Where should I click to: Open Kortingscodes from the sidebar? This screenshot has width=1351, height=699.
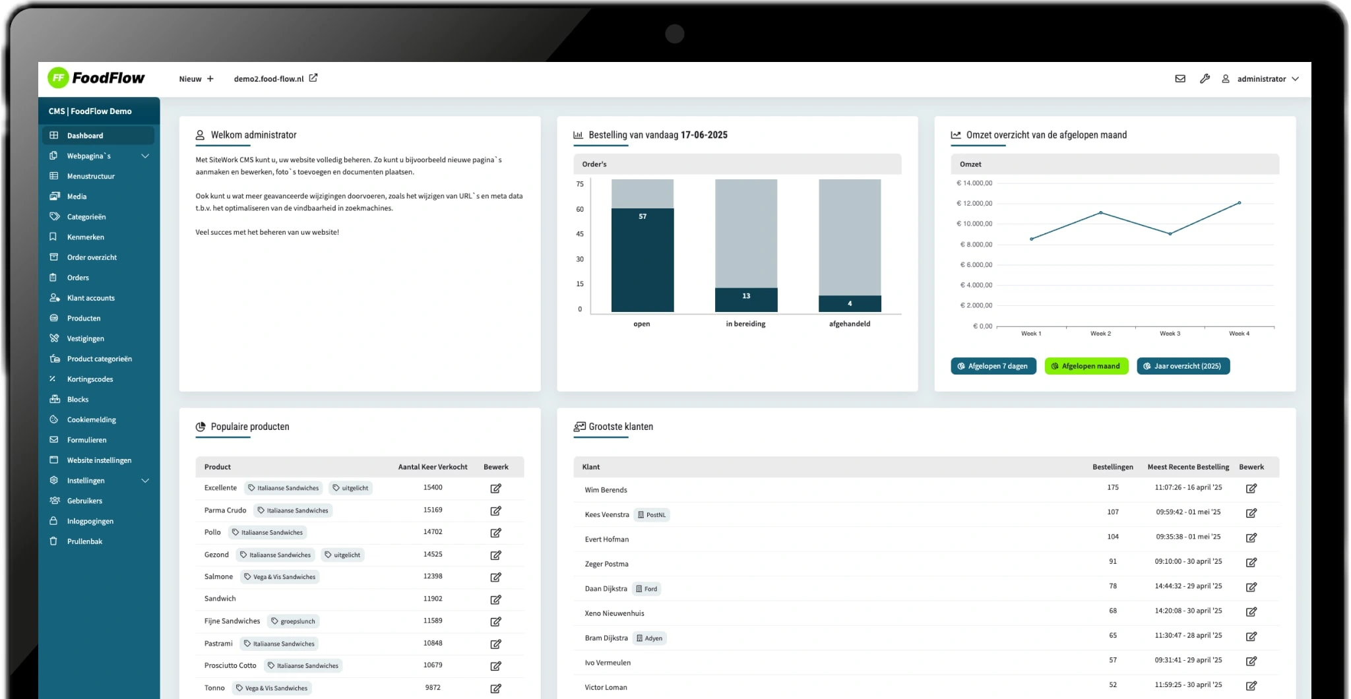pos(90,379)
